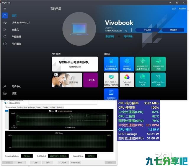Click the feedback chat bubble icon
Viewport: 189px width, 167px height.
point(174,9)
